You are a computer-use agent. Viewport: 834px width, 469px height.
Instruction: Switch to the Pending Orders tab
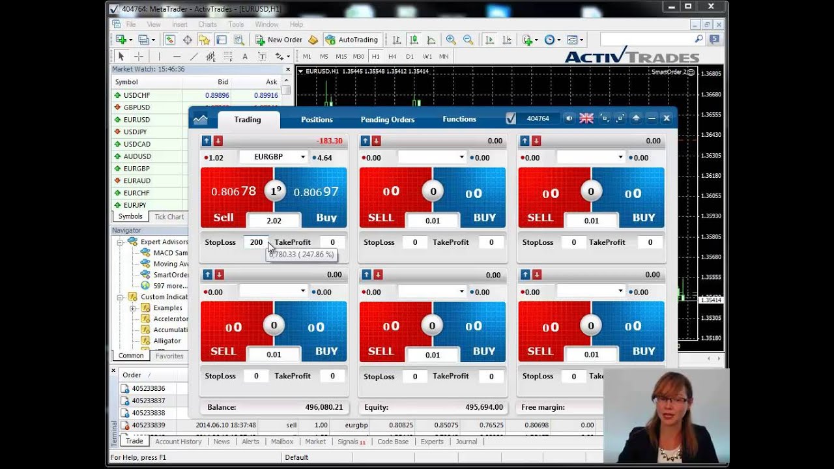(388, 119)
